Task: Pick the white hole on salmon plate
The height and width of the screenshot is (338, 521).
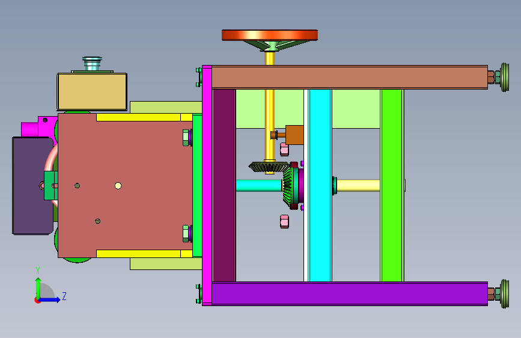Action: tap(118, 186)
